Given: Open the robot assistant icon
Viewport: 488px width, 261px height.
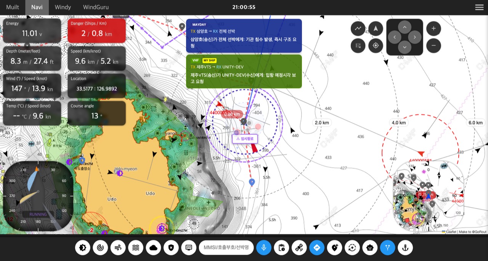Looking at the screenshot, I should 370,248.
